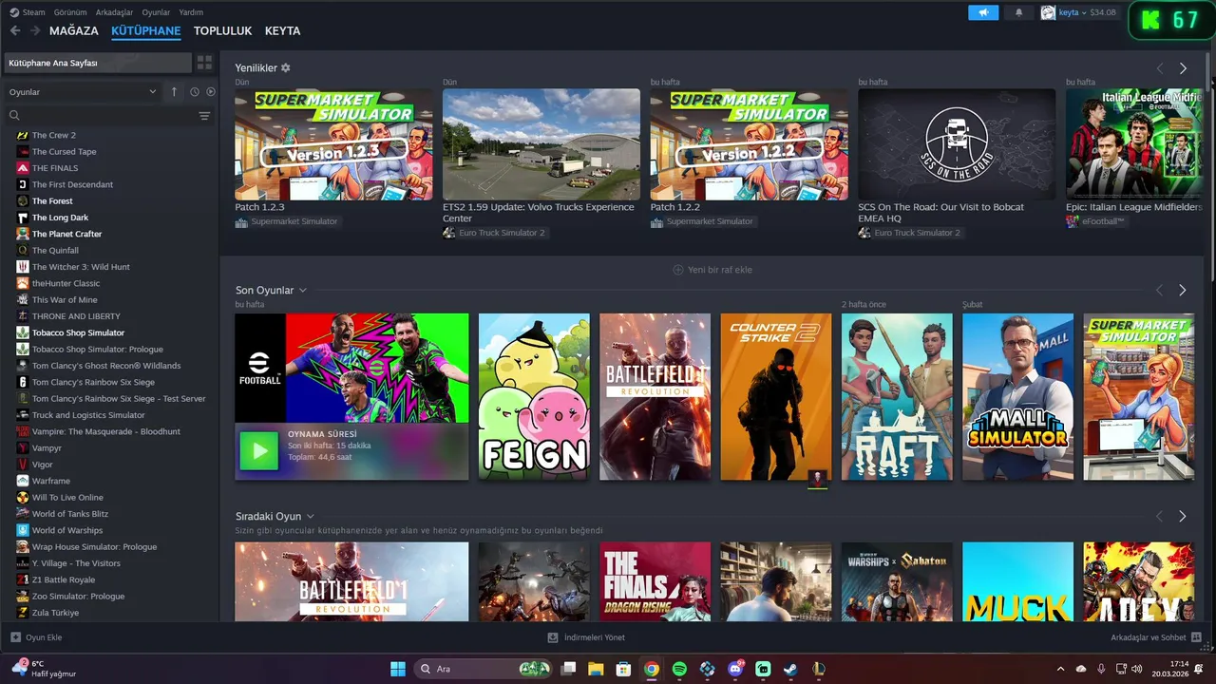
Task: Open the Counter-Strike 2 cover
Action: (x=776, y=397)
